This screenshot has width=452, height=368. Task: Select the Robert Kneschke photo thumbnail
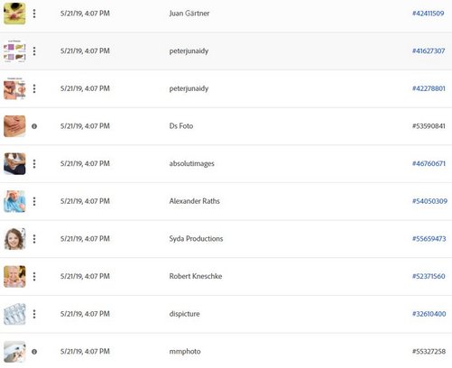14,277
